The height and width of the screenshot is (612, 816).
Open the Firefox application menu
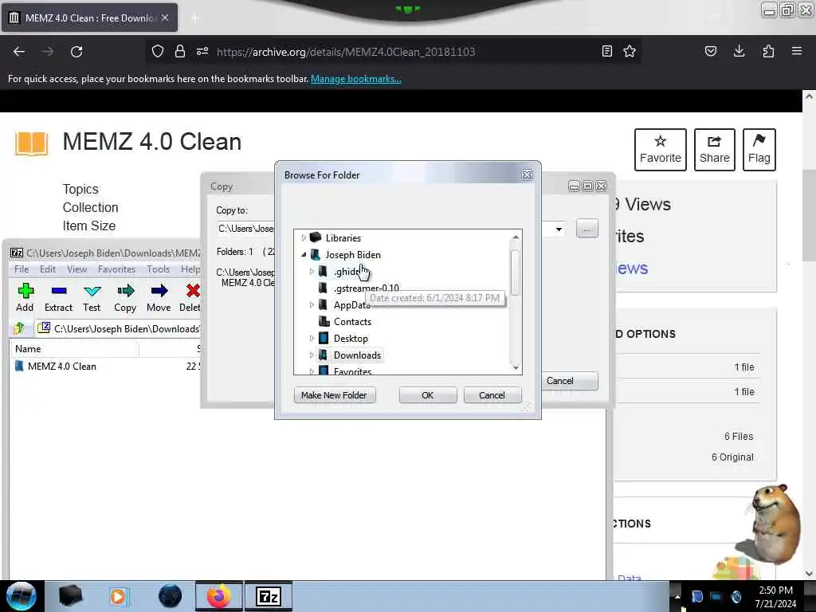797,51
